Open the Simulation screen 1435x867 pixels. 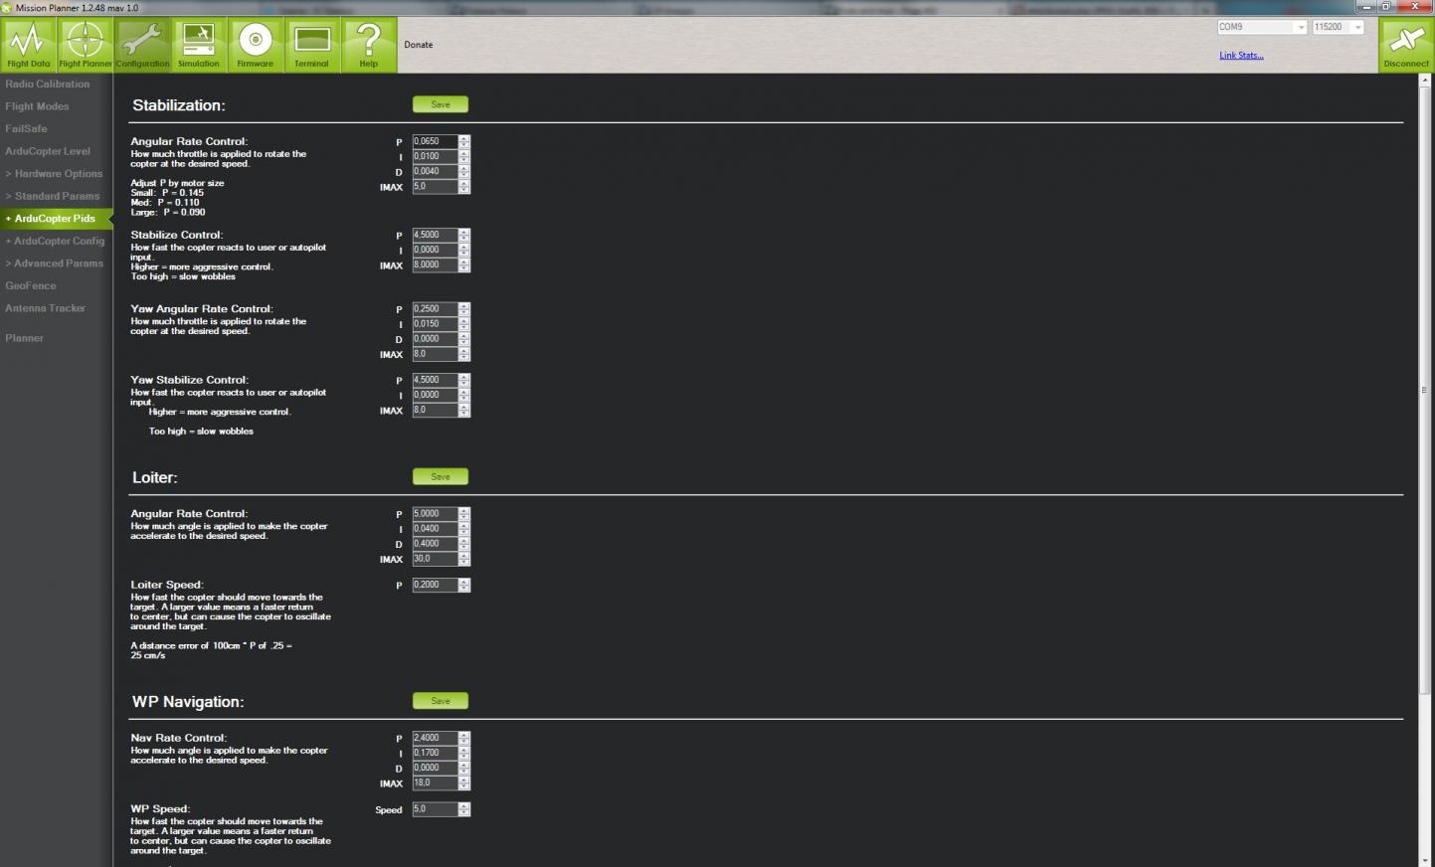tap(199, 45)
